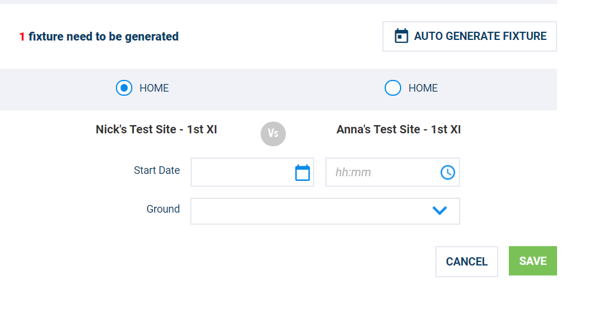This screenshot has height=316, width=600.
Task: Click the CANCEL button
Action: tap(466, 261)
